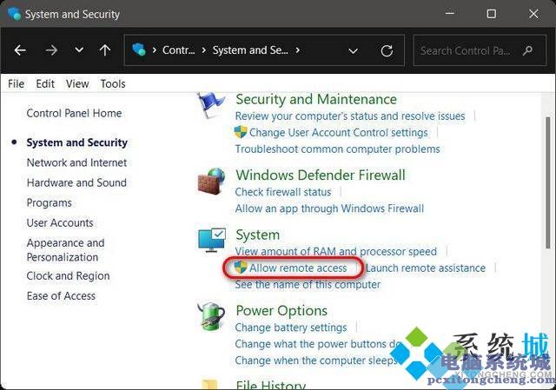This screenshot has width=556, height=390.
Task: Open Change User Account Control settings
Action: (x=339, y=133)
